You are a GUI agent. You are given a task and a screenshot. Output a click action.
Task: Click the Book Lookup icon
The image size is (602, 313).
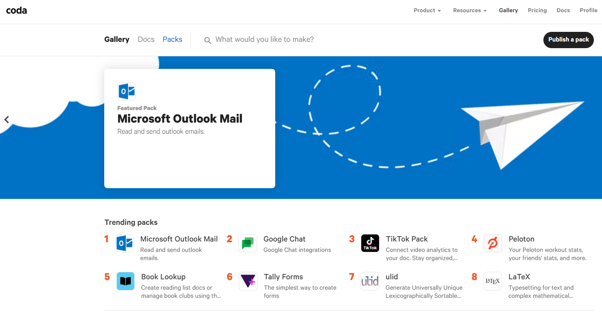(125, 281)
